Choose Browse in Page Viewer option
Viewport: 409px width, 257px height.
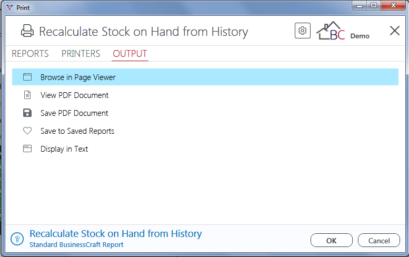tap(205, 77)
